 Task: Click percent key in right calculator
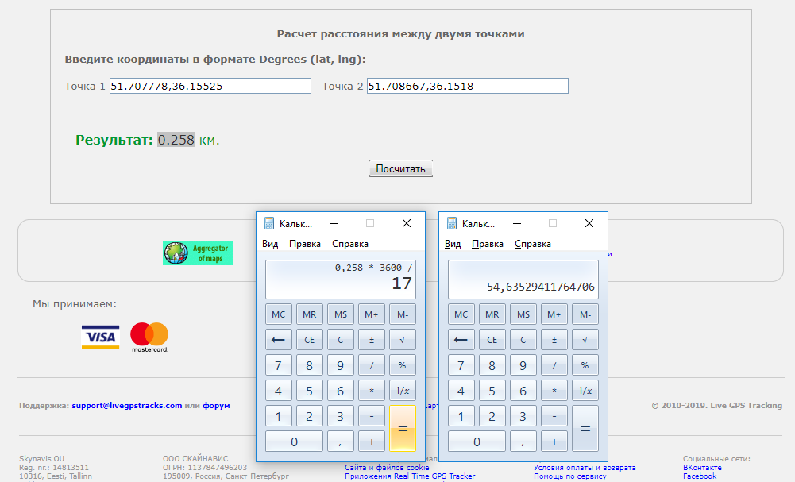585,365
